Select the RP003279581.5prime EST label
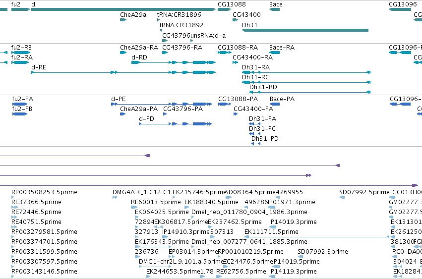Screen dimensions: 422x279 coord(45,232)
